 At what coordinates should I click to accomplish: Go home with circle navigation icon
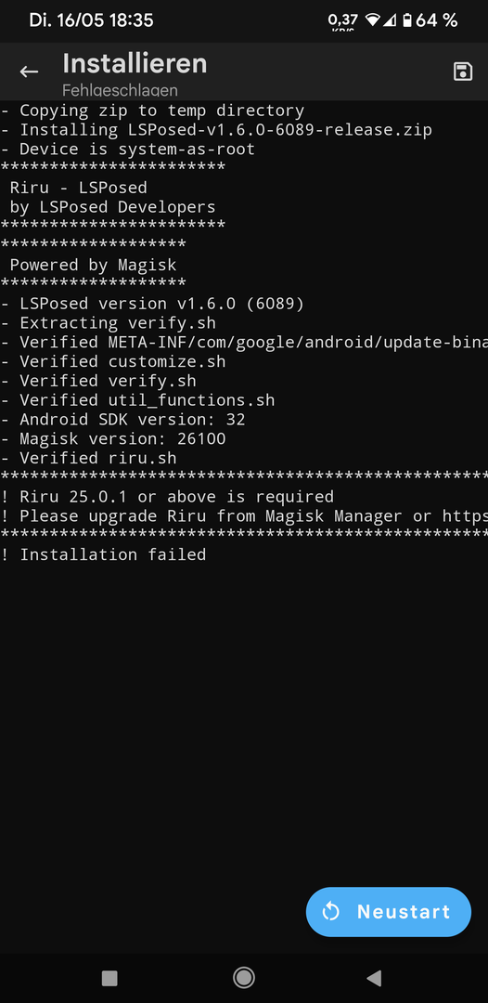pos(243,977)
